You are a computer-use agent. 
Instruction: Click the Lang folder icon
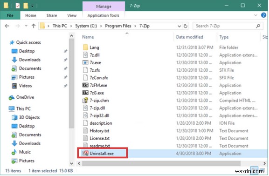click(x=85, y=47)
